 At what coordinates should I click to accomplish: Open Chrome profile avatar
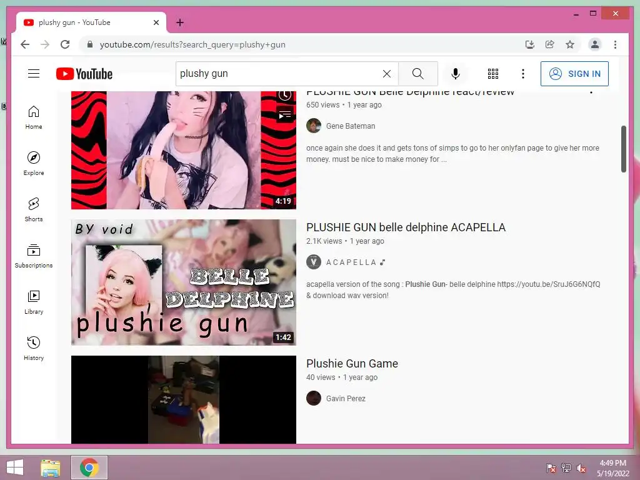tap(595, 44)
